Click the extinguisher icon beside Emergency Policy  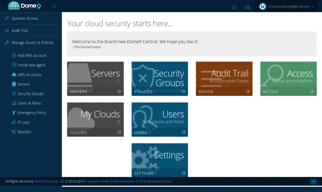[x=14, y=112]
